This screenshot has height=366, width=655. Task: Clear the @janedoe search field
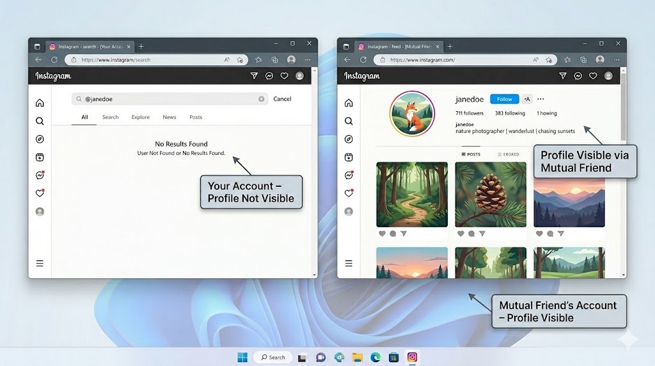click(x=262, y=99)
